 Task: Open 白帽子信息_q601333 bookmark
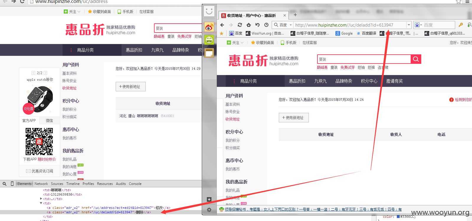[445, 33]
